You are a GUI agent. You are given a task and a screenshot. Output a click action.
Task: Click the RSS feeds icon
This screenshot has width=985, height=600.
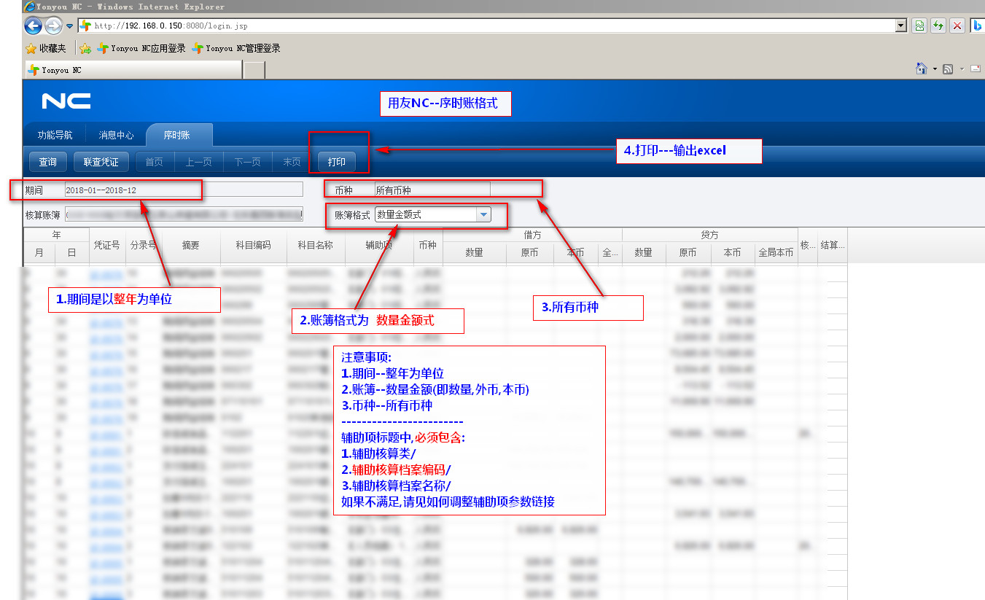pyautogui.click(x=948, y=69)
